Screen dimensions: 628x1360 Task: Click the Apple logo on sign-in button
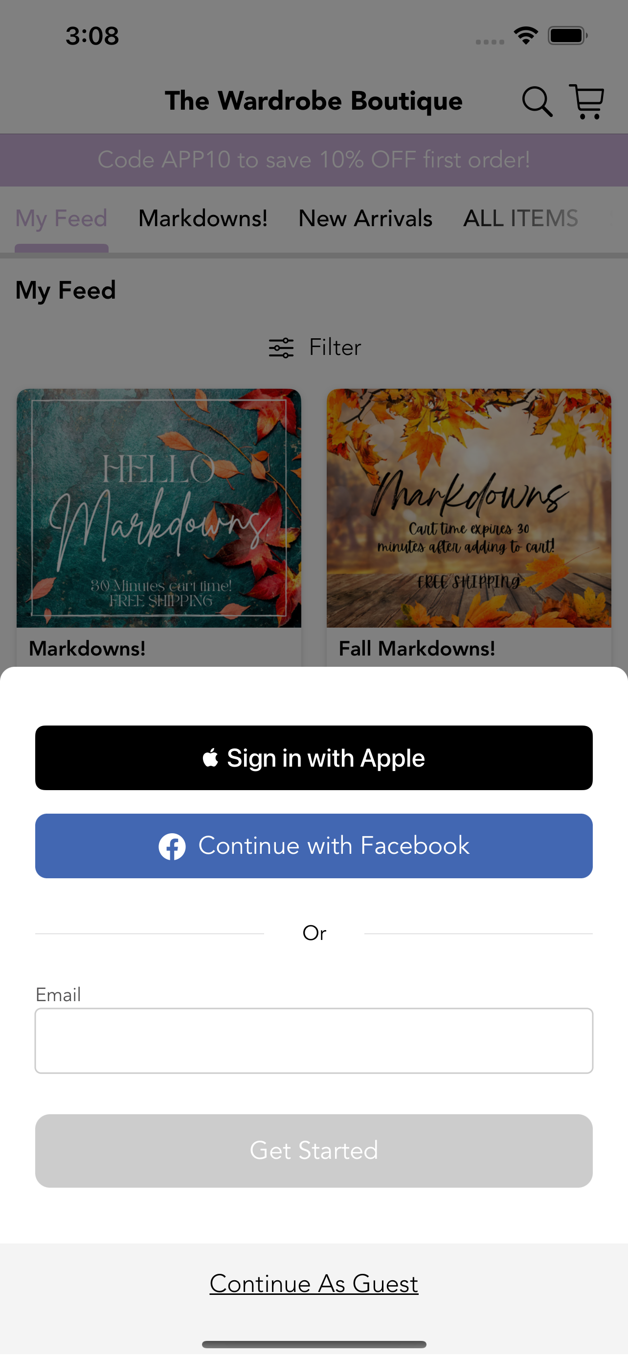(210, 758)
